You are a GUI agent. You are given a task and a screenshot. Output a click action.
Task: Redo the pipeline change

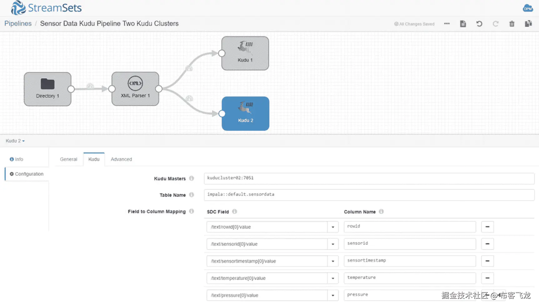coord(496,24)
